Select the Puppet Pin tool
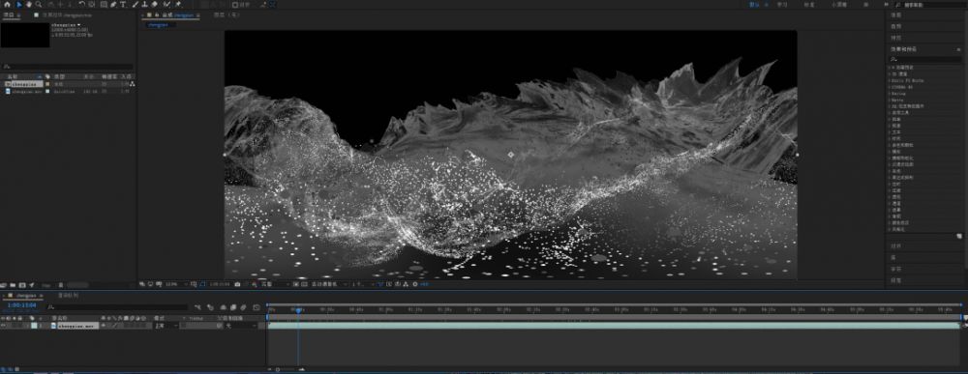 pos(178,4)
